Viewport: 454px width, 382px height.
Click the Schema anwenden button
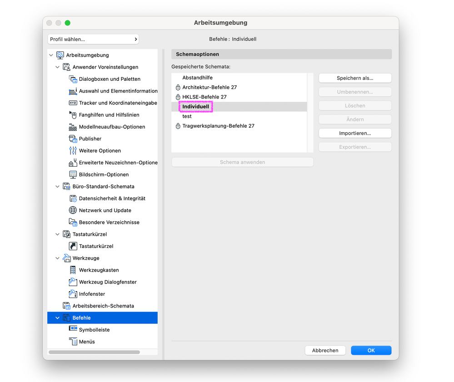coord(242,162)
